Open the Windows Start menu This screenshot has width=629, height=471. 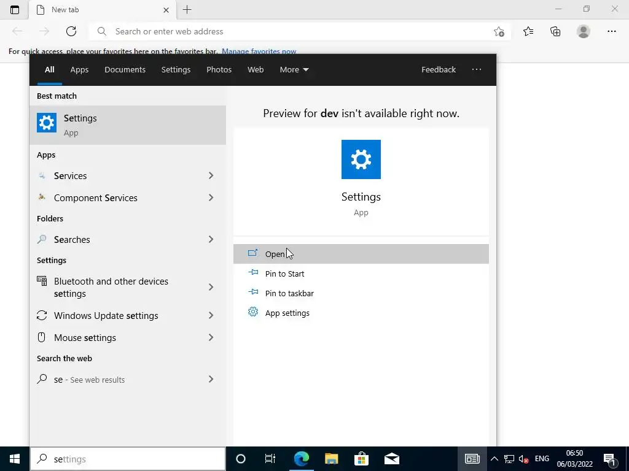pos(15,459)
